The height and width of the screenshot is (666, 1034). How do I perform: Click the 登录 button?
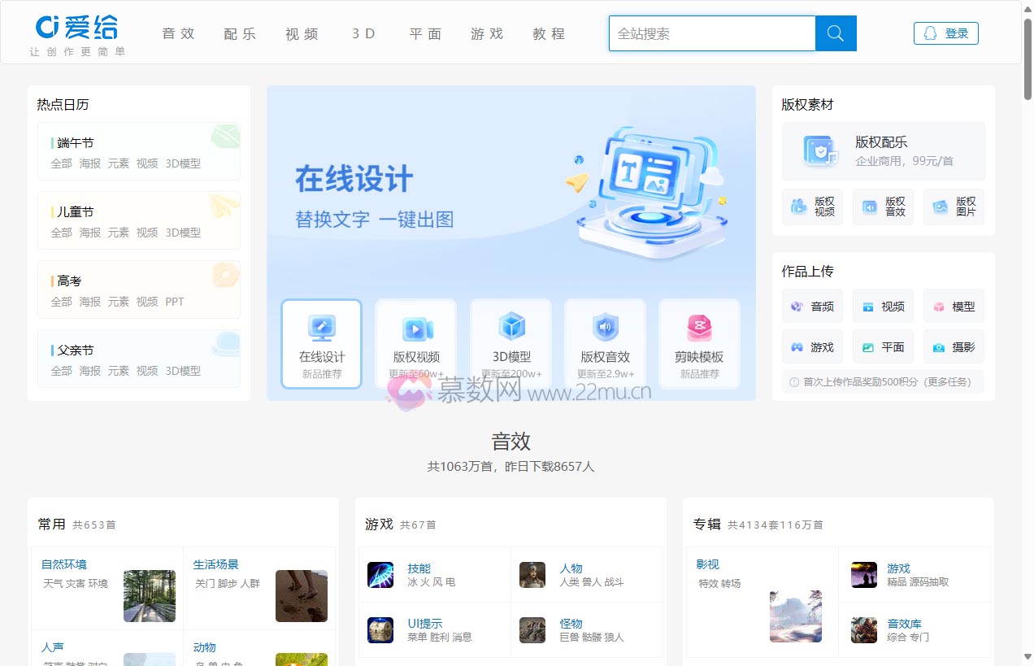pos(945,33)
